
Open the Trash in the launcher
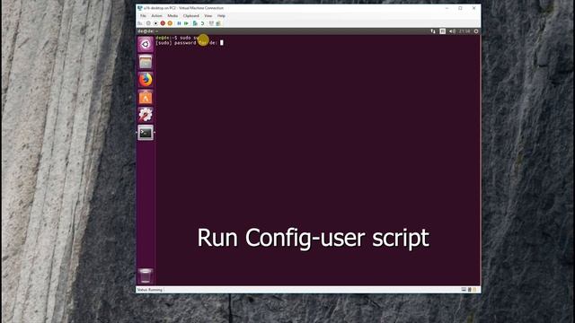coord(146,275)
